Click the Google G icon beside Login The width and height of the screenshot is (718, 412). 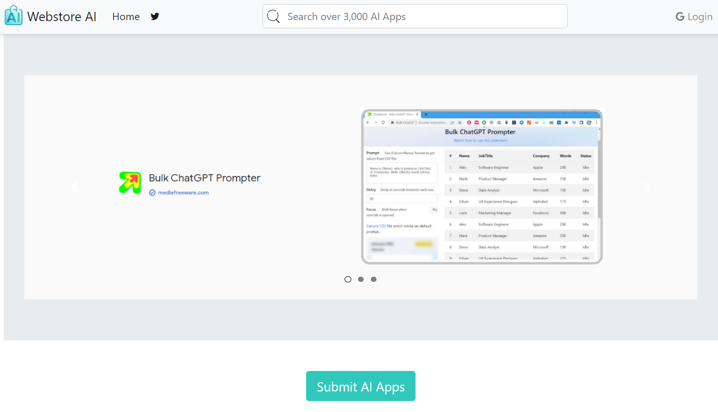[x=680, y=17]
